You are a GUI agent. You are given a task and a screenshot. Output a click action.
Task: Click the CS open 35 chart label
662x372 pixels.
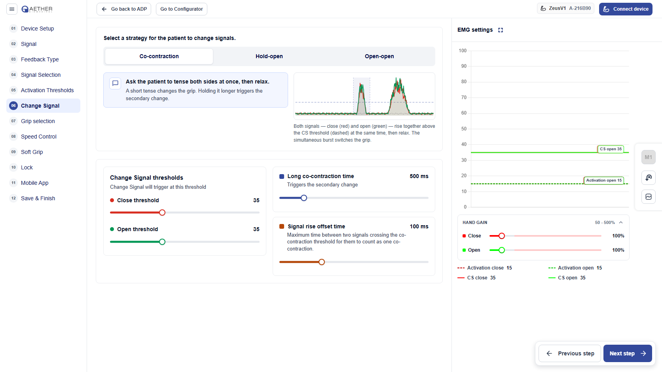[x=611, y=149]
